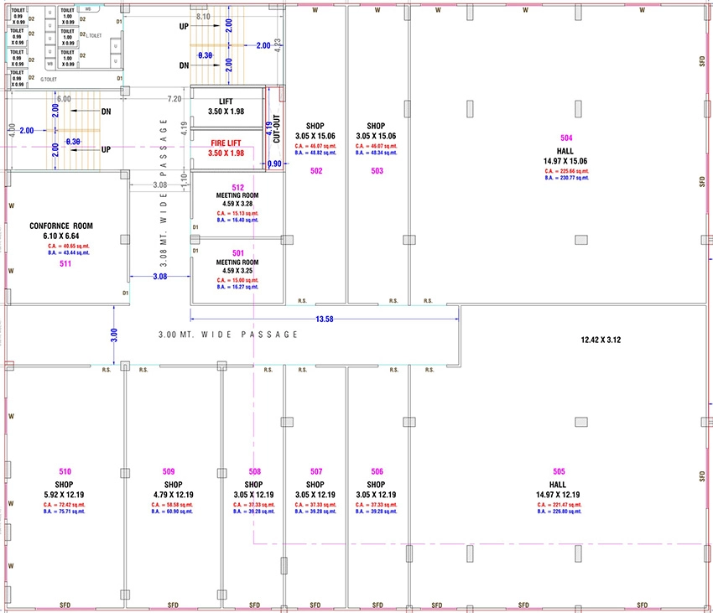Click the blue '0.90' dimension
The width and height of the screenshot is (713, 613).
click(x=274, y=164)
